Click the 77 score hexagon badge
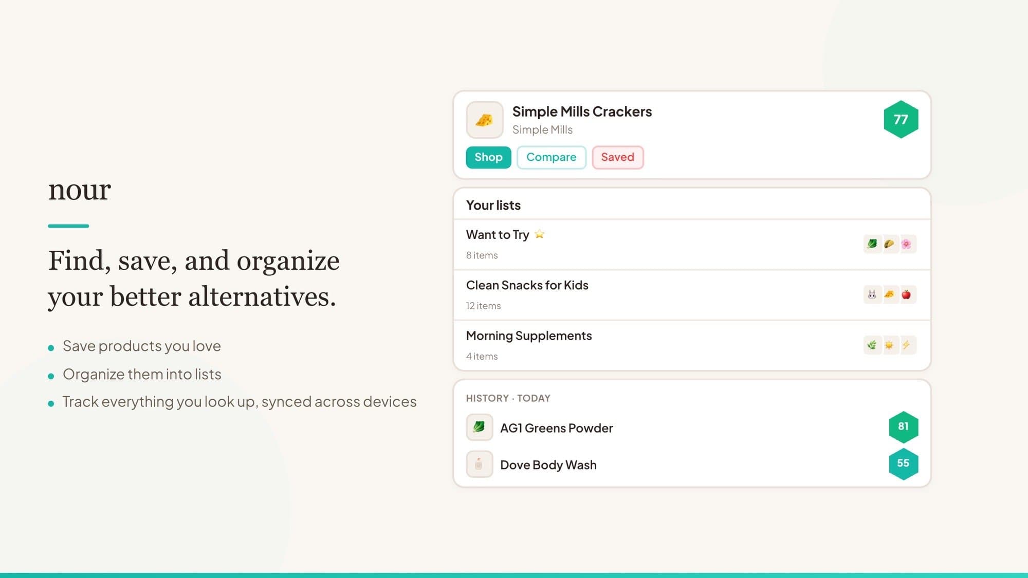This screenshot has width=1028, height=578. 901,120
